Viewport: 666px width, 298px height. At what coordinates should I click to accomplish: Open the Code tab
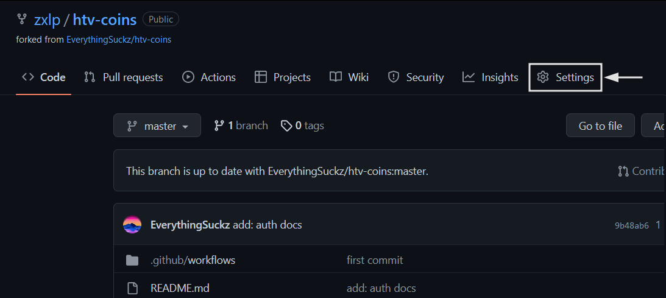(43, 77)
